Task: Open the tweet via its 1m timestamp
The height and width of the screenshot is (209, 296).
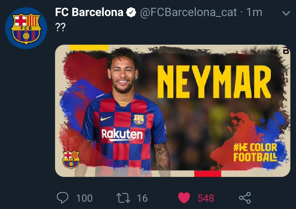Action: tap(254, 12)
